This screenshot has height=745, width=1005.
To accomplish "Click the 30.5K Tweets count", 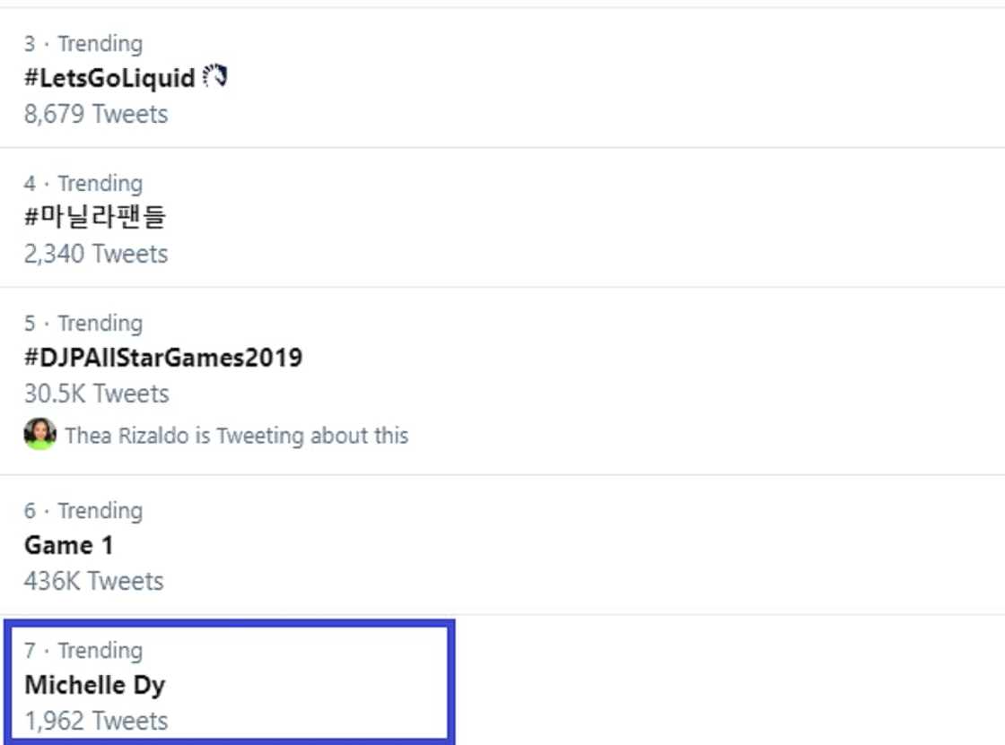I will coord(96,394).
